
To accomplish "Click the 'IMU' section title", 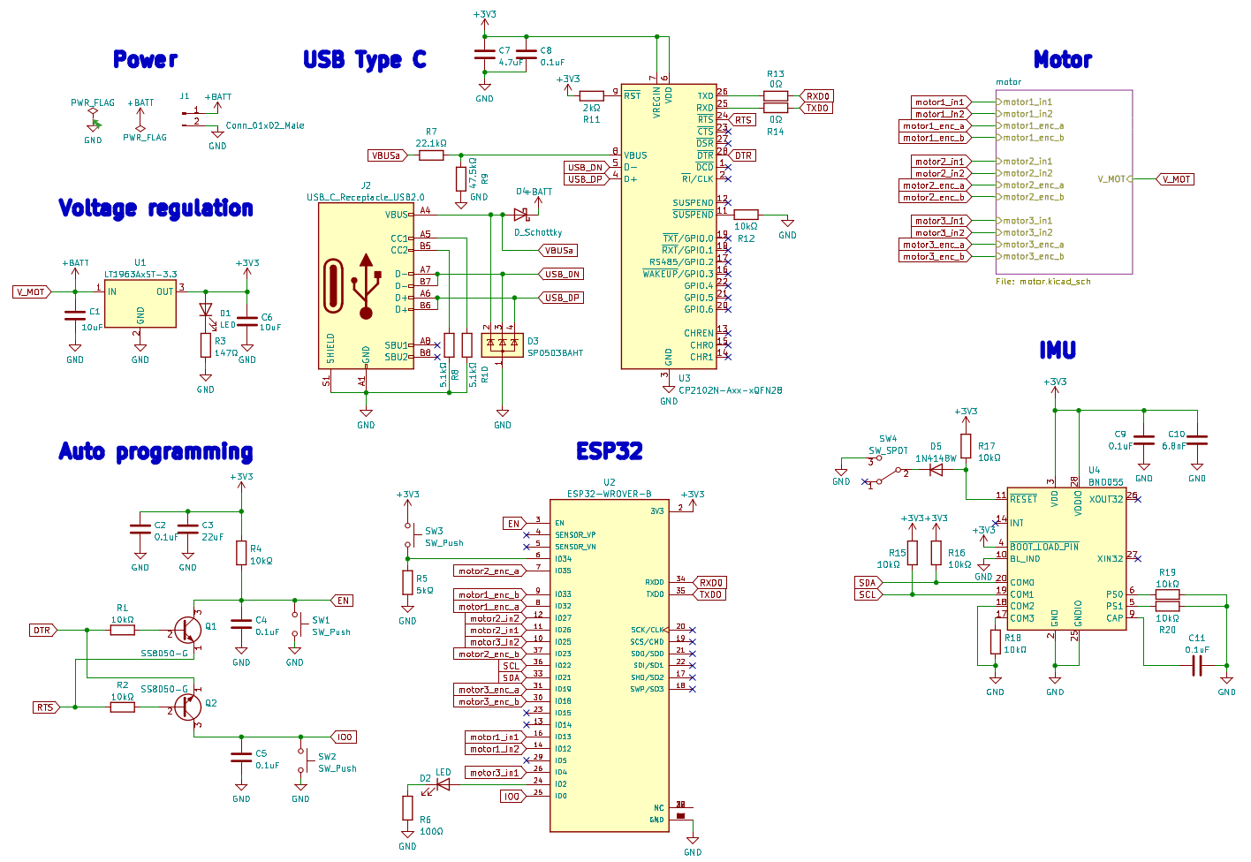I will tap(1058, 351).
